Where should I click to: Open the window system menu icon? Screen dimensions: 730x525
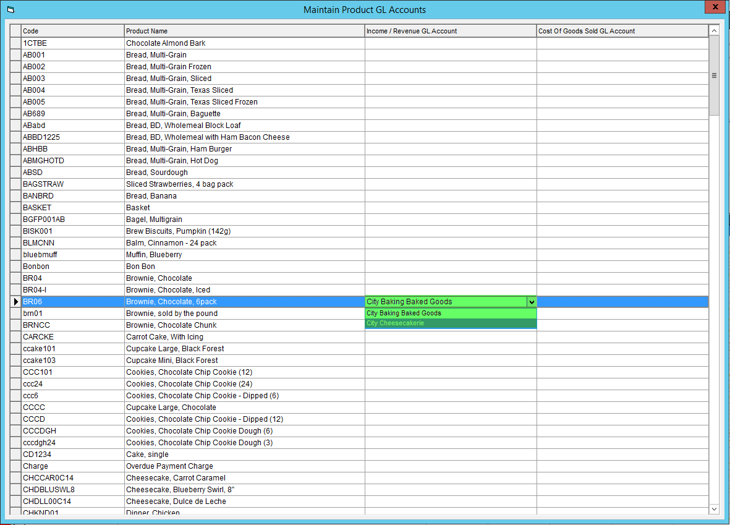coord(11,9)
